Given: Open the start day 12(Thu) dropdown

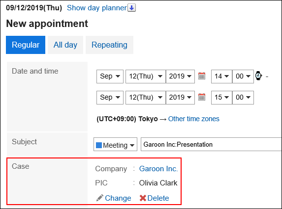Looking at the screenshot, I should [x=146, y=77].
